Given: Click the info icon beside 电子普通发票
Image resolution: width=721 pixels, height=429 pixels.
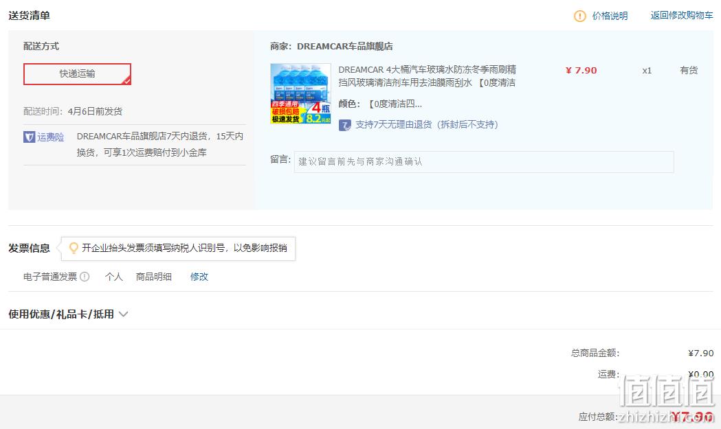Looking at the screenshot, I should (x=85, y=277).
